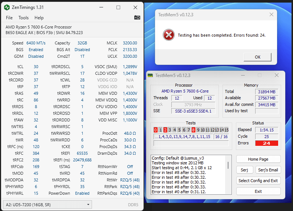293x211 pixels.
Task: Close the ZenTimings window
Action: point(135,7)
